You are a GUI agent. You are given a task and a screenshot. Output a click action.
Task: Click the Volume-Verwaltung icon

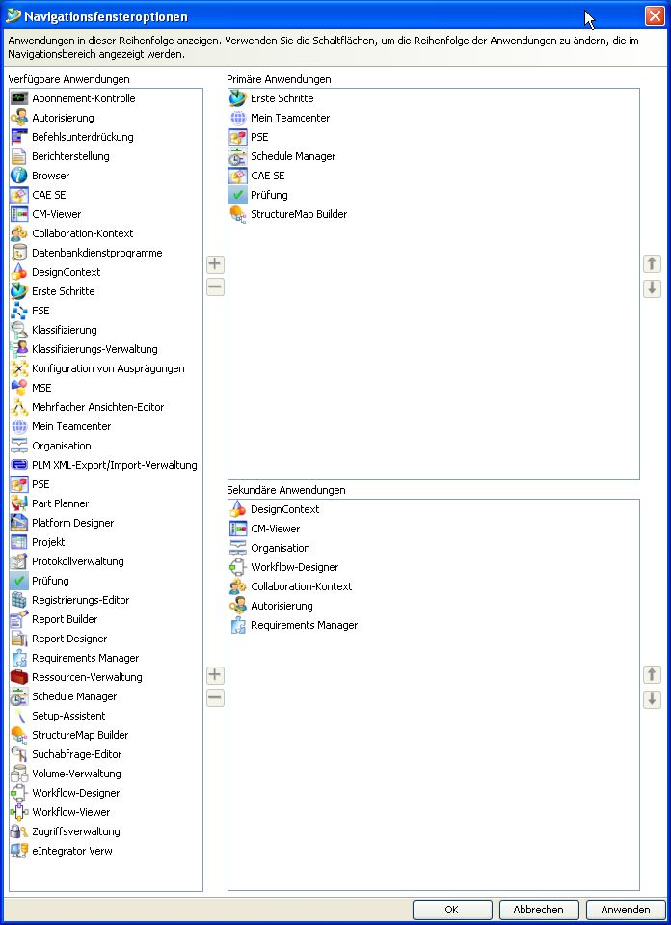(19, 774)
